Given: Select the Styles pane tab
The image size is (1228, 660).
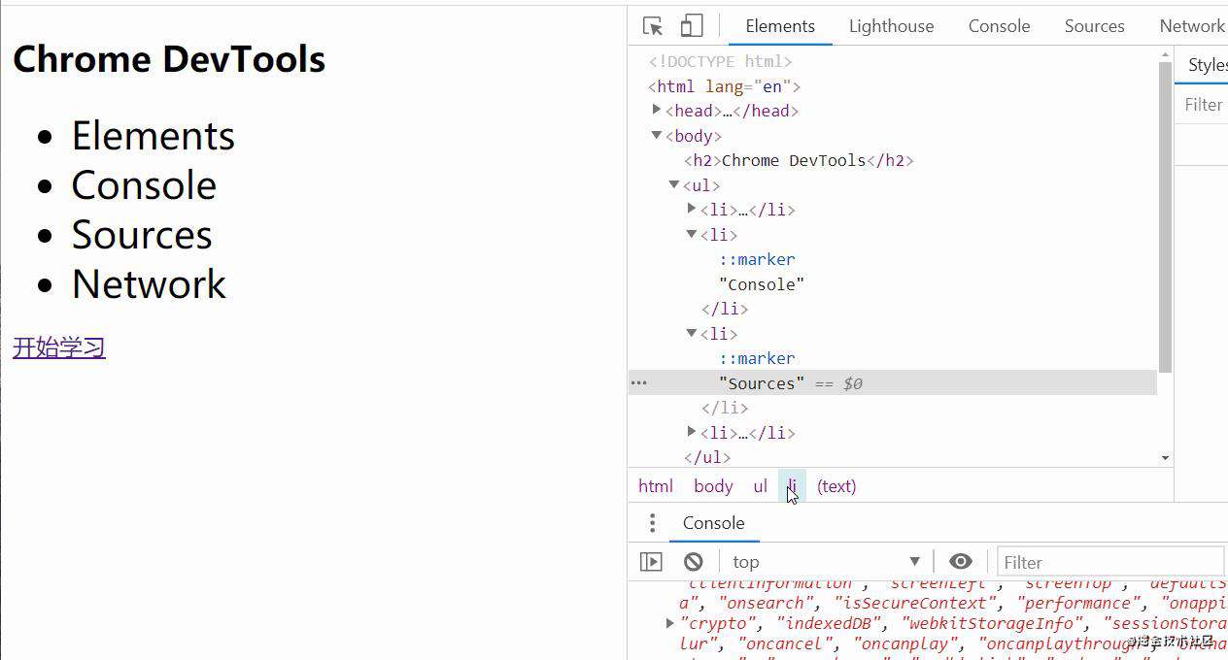Looking at the screenshot, I should [x=1208, y=65].
